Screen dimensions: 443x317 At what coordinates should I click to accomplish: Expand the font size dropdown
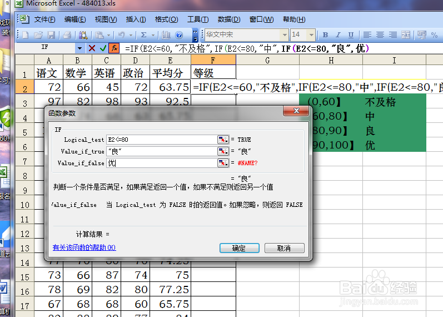click(x=311, y=35)
